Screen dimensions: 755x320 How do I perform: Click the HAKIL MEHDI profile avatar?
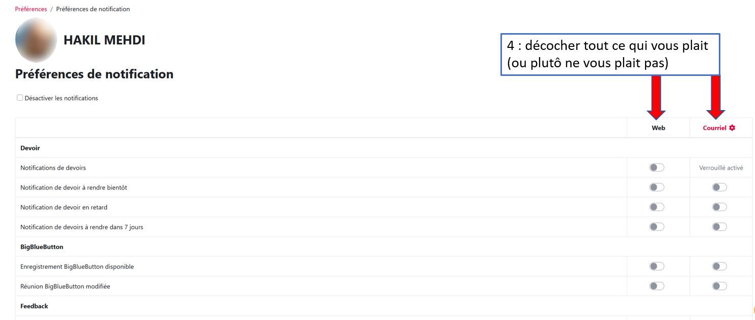[x=36, y=40]
